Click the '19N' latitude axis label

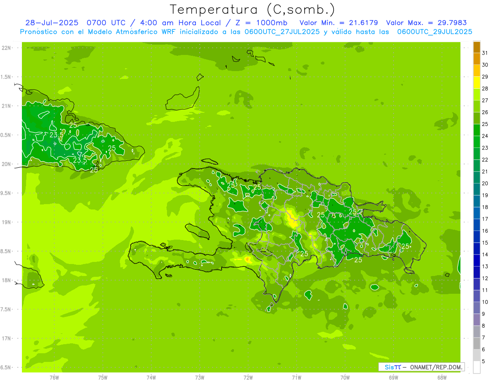[7, 222]
